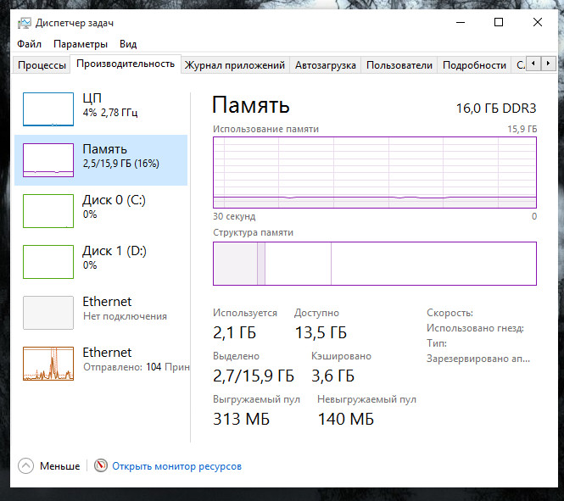
Task: Select the CPU (ЦП) mini graph thumbnail
Action: click(x=47, y=109)
